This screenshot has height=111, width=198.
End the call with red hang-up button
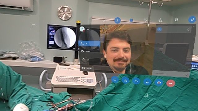click(171, 83)
